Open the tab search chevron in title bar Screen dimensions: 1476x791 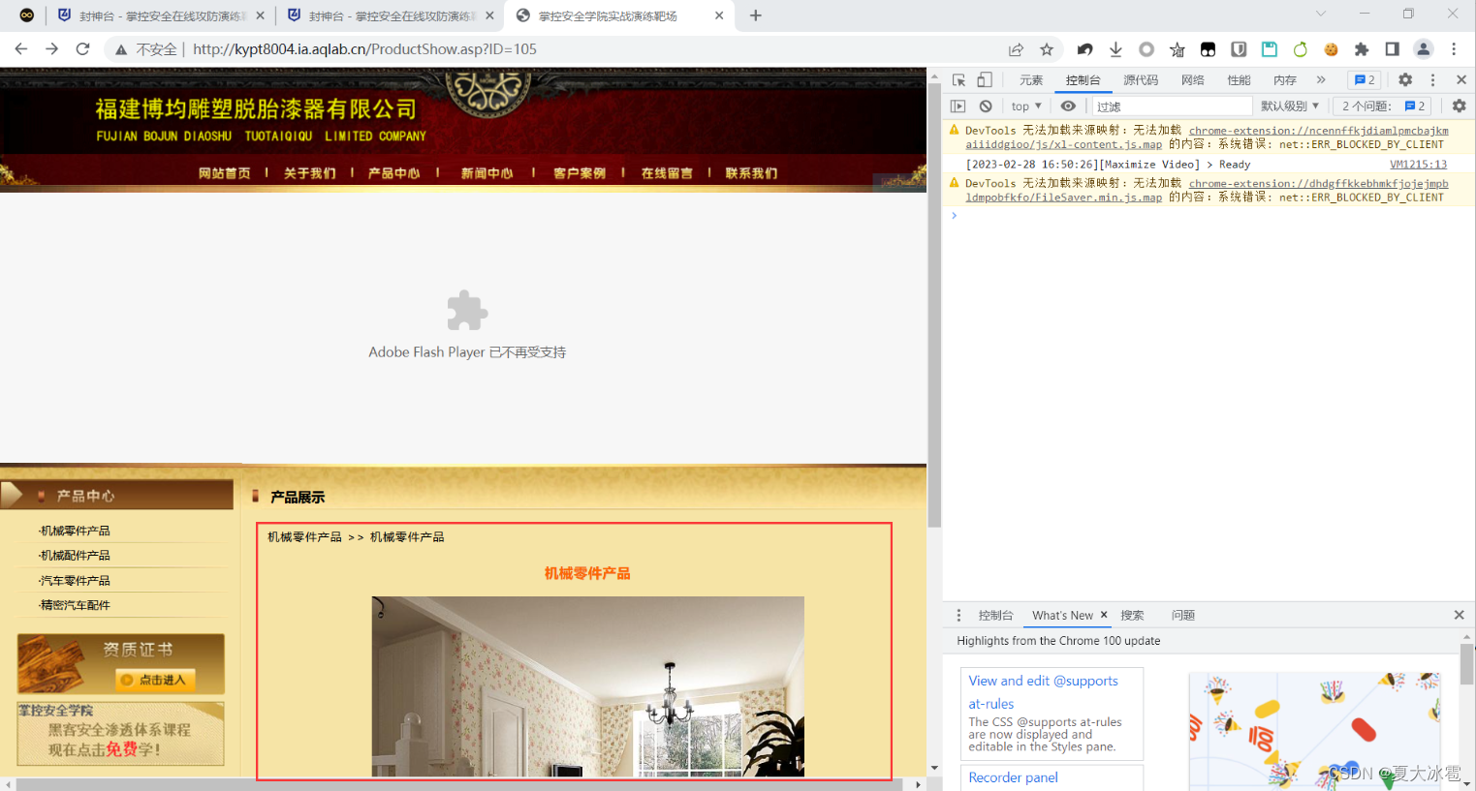pos(1320,15)
